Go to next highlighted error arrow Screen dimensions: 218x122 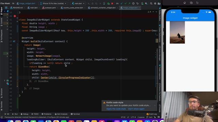point(156,12)
